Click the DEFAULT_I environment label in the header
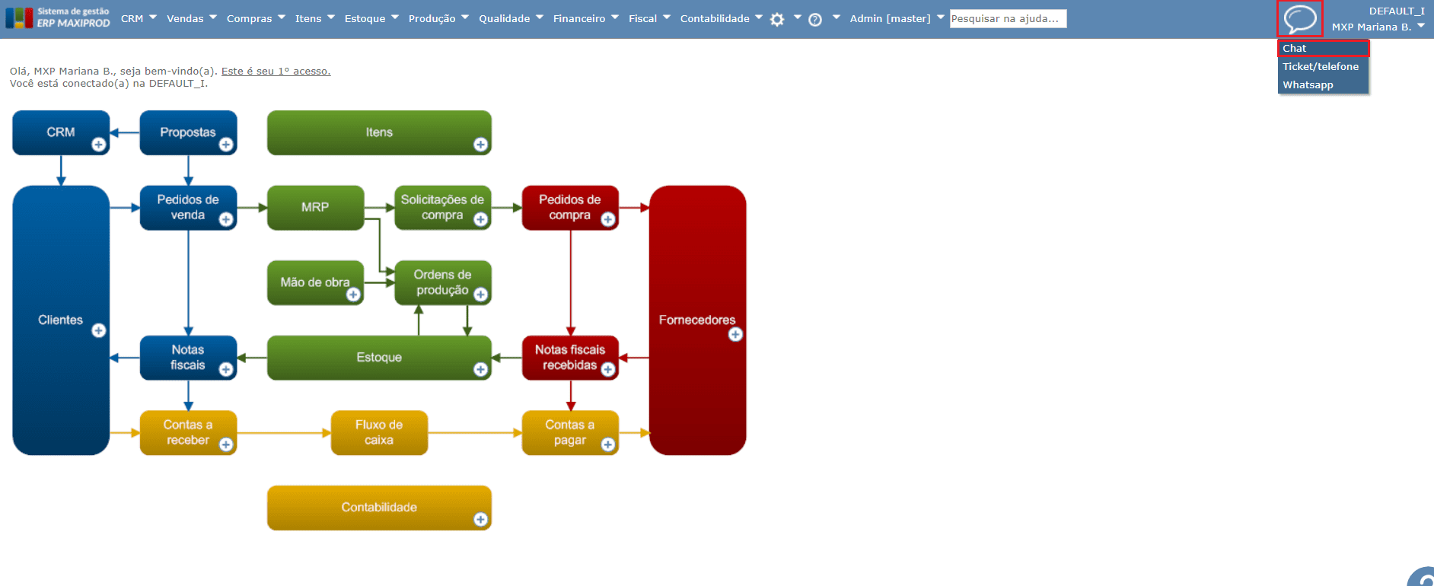Screen dimensions: 1434x586 pyautogui.click(x=1396, y=11)
